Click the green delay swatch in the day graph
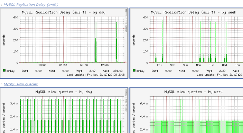Image resolution: width=243 pixels, height=133 pixels. (4, 70)
